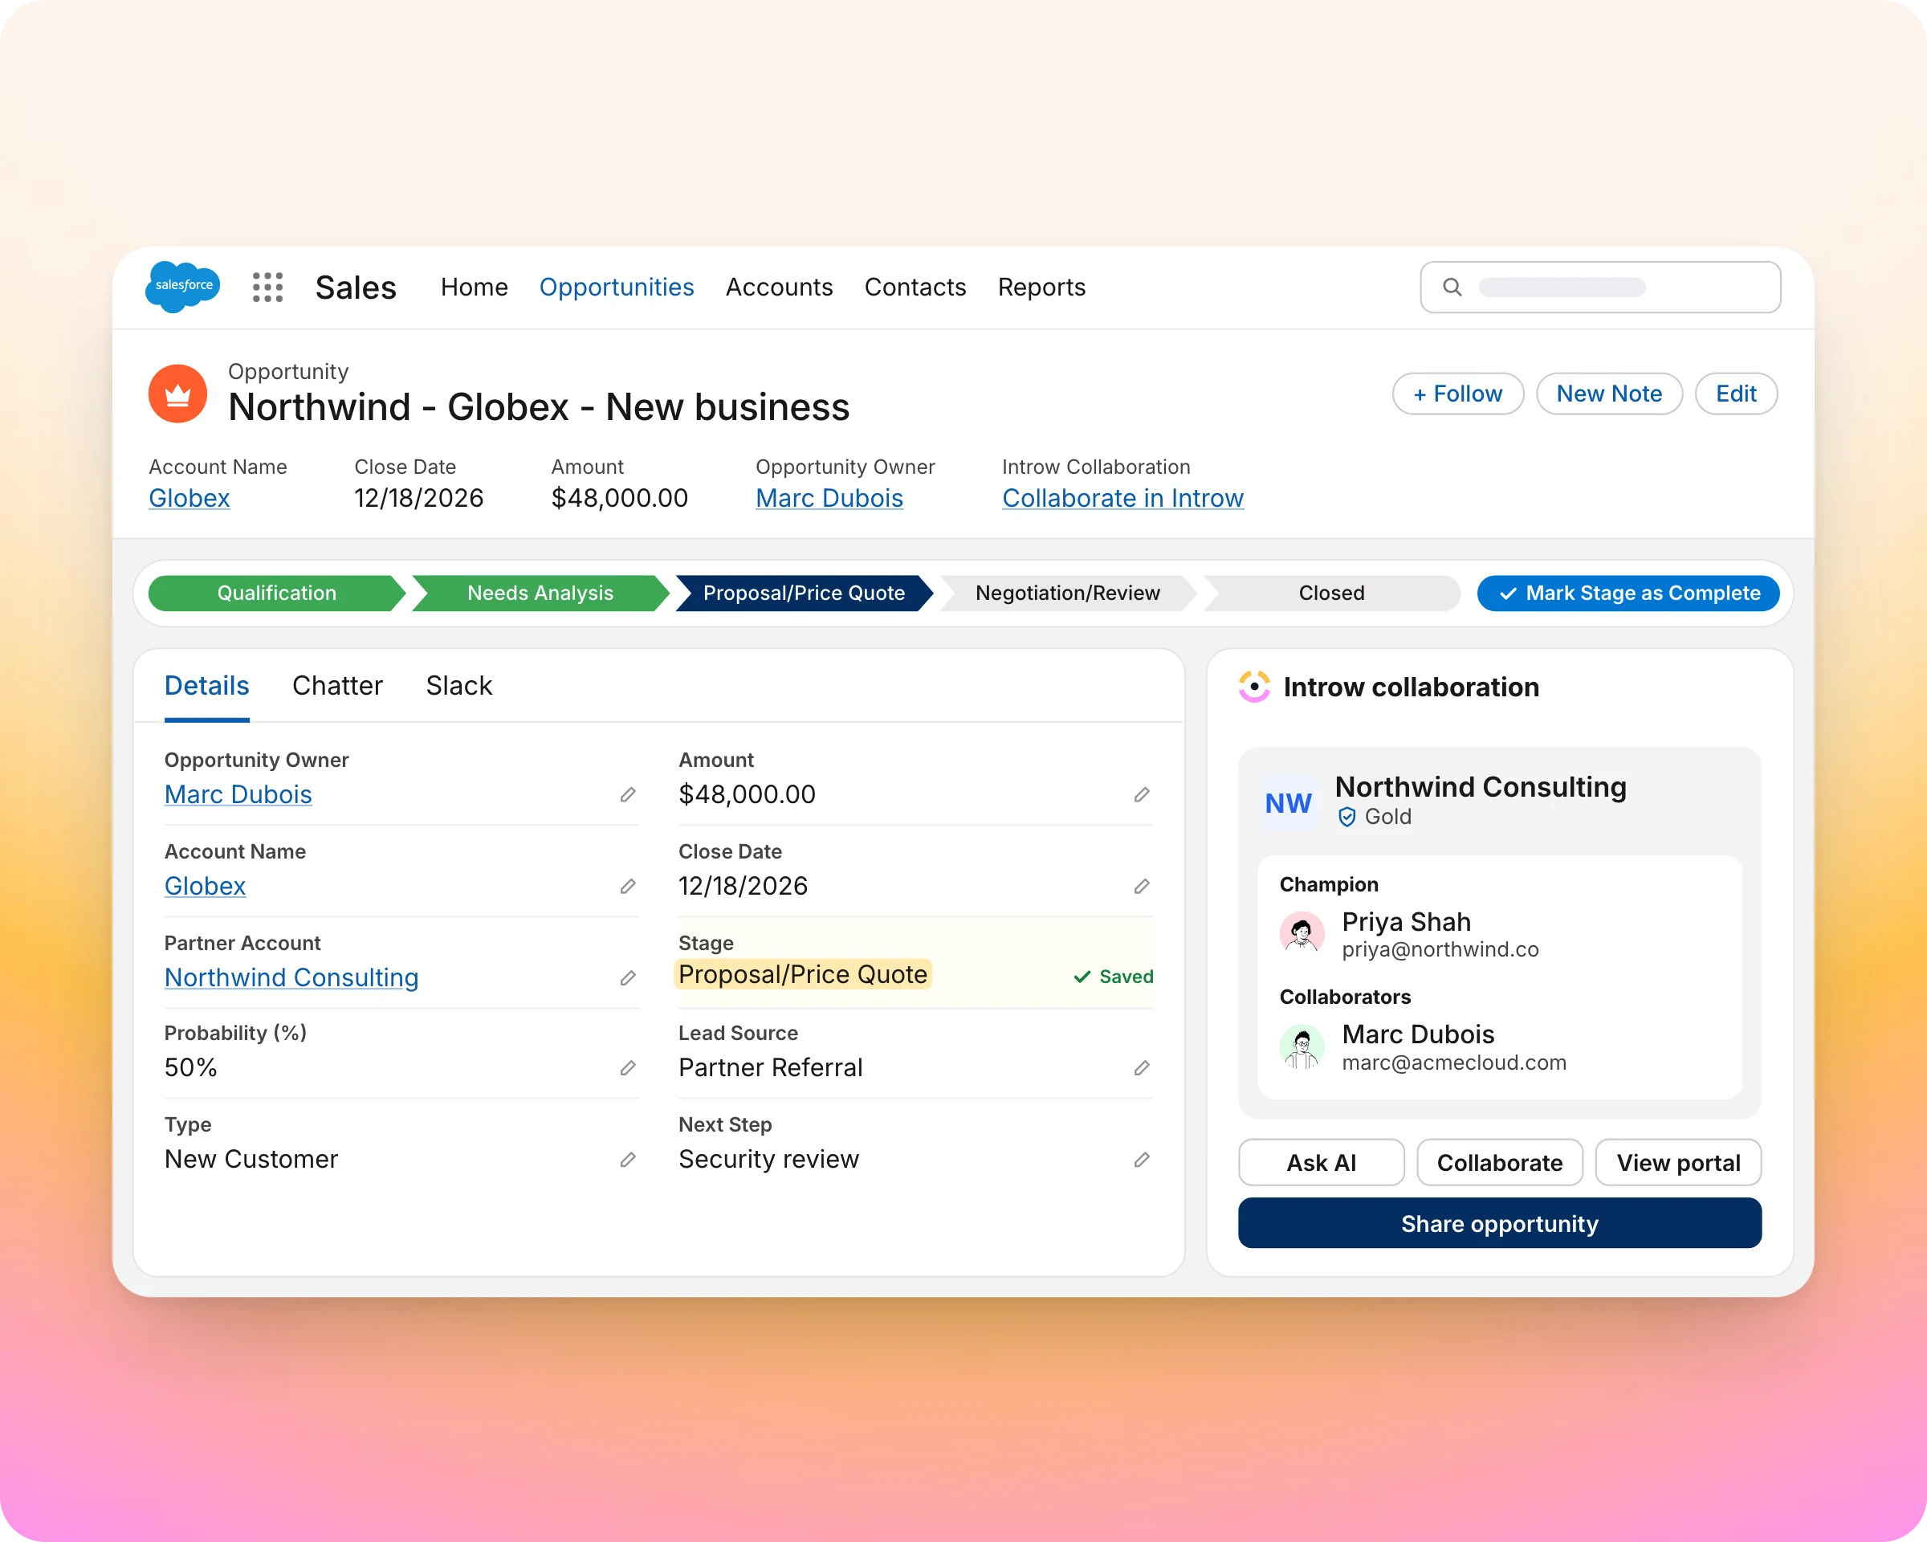Edit the Type field pencil

(x=629, y=1160)
